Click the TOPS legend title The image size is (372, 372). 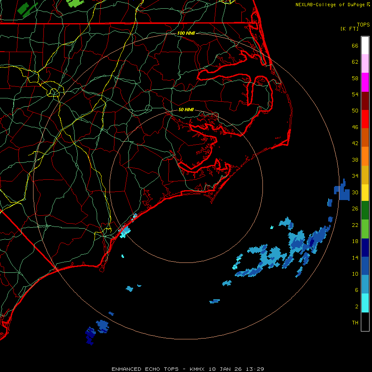click(x=363, y=24)
